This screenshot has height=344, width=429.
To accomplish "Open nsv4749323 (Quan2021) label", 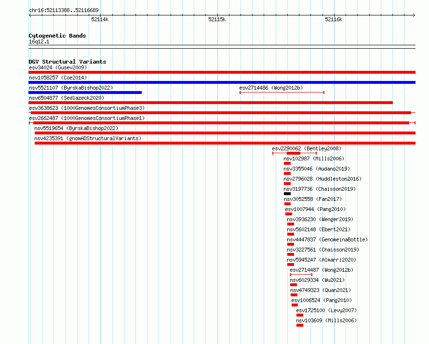I will pos(321,290).
